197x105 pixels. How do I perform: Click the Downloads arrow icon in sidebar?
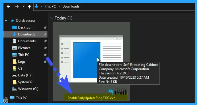14,34
